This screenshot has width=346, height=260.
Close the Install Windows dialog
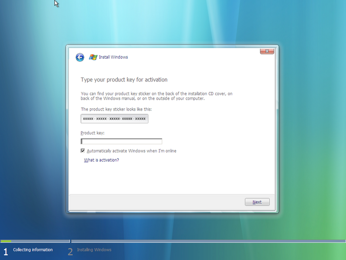[267, 51]
